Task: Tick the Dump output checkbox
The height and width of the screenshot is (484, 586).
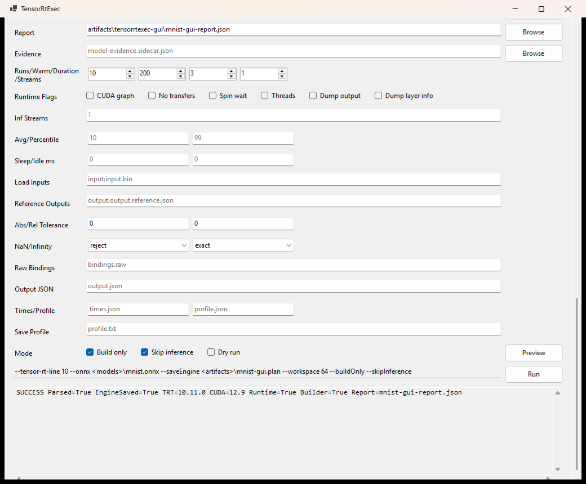Action: pyautogui.click(x=313, y=96)
